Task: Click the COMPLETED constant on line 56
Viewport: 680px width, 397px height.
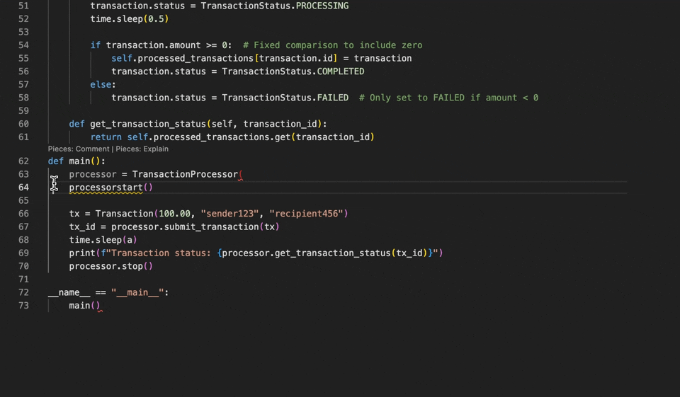Action: 341,71
